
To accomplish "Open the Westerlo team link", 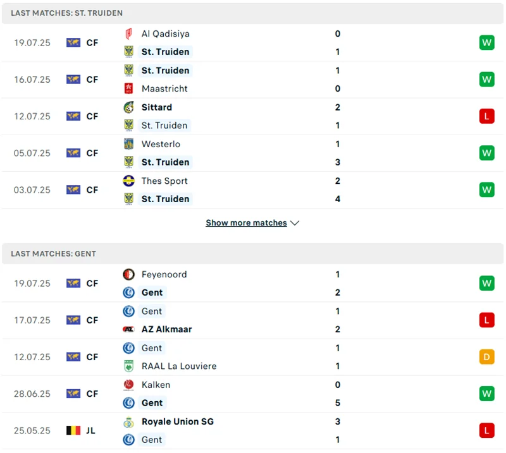I will pyautogui.click(x=161, y=144).
